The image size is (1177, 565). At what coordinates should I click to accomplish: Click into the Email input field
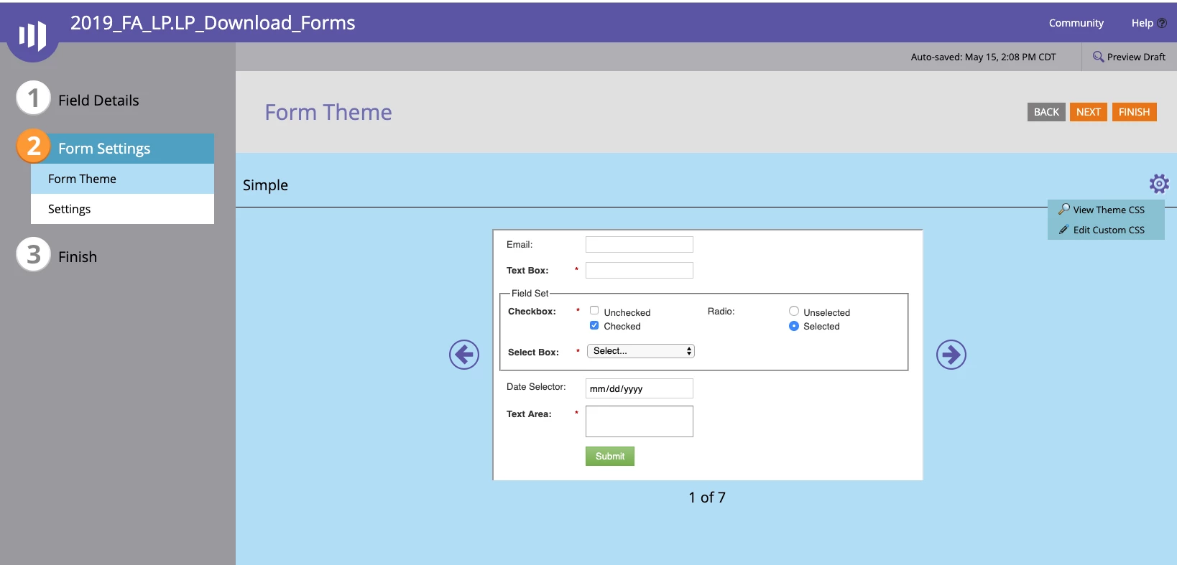click(x=640, y=244)
